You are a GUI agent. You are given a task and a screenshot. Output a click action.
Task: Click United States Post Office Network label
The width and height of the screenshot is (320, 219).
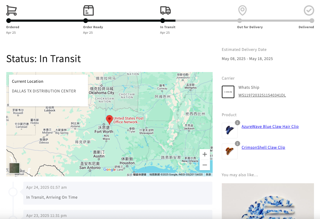pyautogui.click(x=129, y=120)
